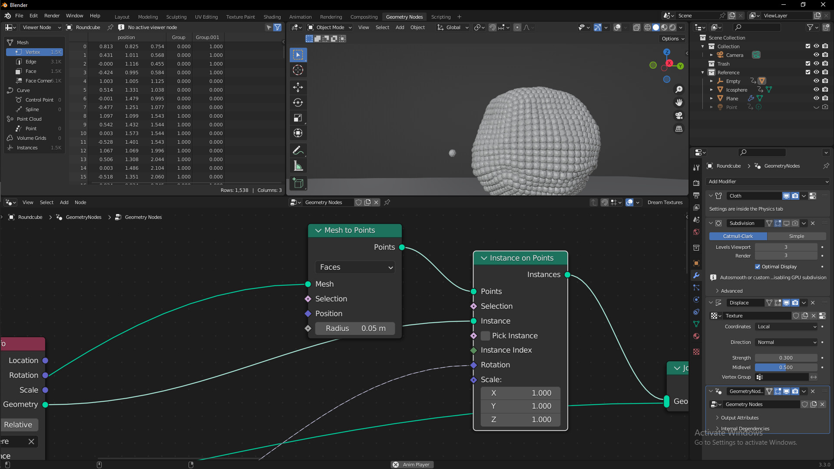Open the Faces dropdown on Mesh to Points node
834x469 pixels.
355,267
